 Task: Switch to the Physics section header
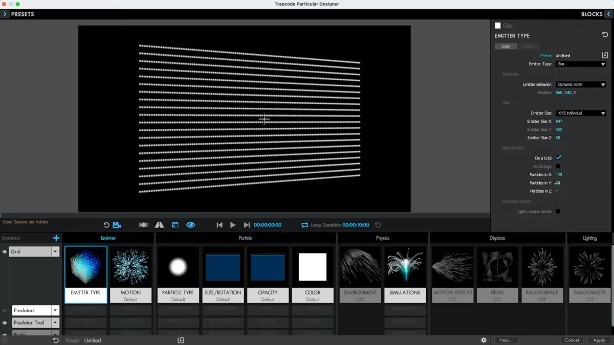(382, 238)
